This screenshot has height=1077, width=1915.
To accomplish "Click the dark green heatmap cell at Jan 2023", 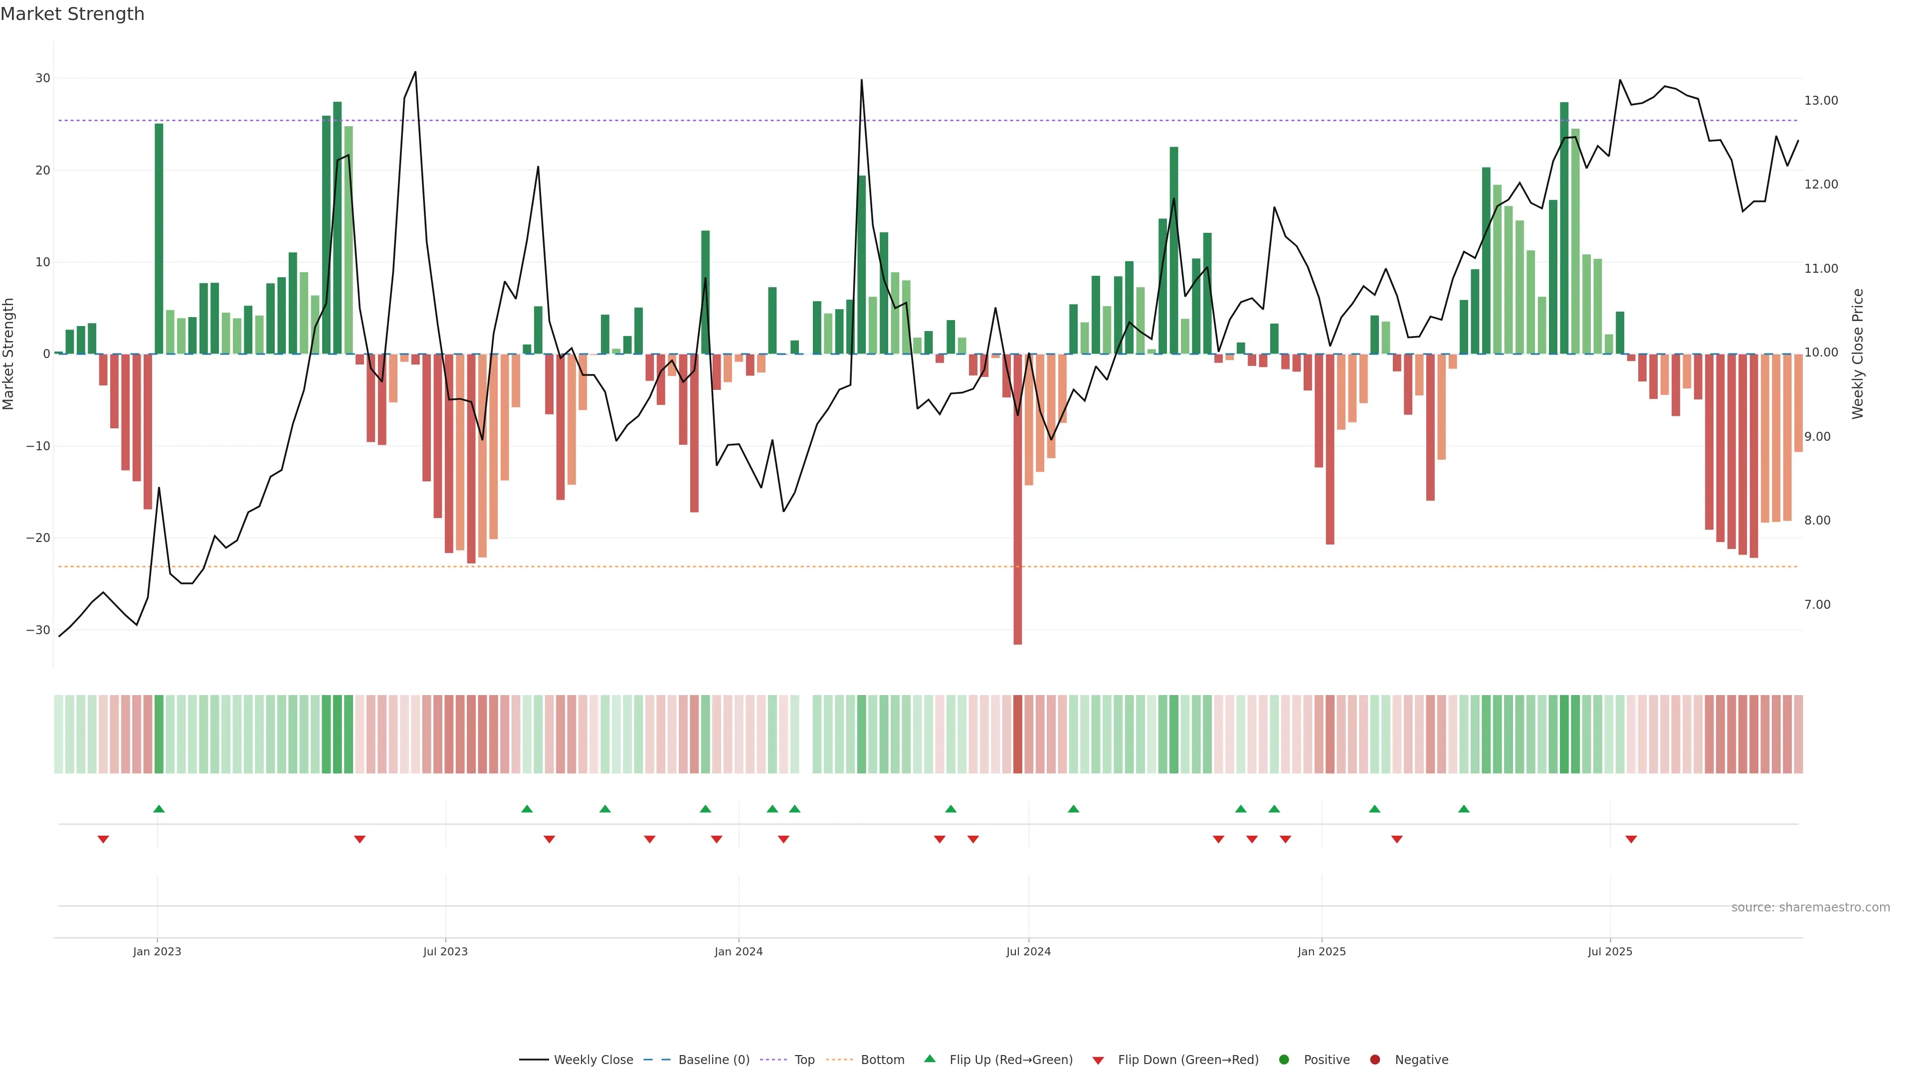I will pyautogui.click(x=159, y=734).
